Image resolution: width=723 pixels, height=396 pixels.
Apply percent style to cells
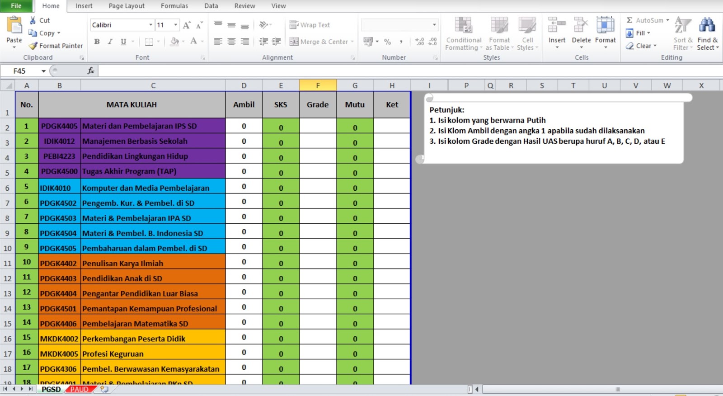(387, 42)
